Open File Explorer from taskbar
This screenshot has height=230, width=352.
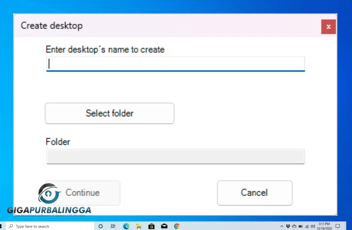coord(139,226)
